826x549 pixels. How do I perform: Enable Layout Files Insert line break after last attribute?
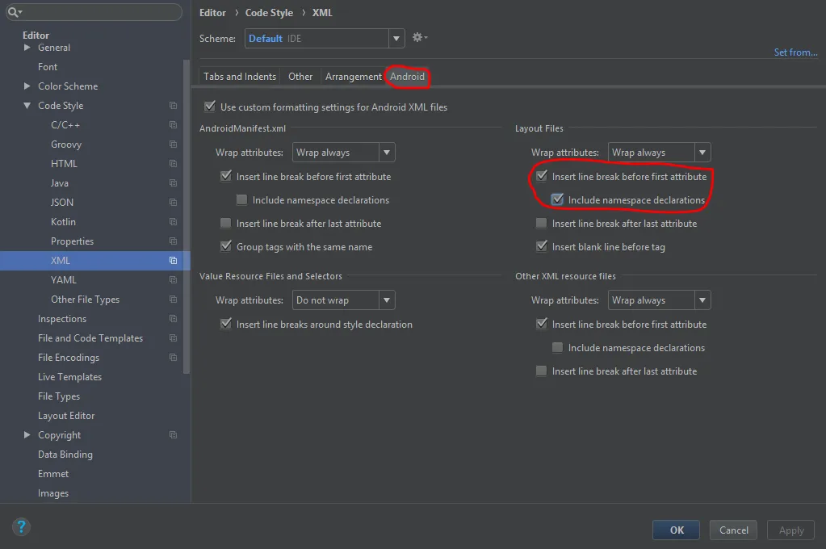[541, 224]
